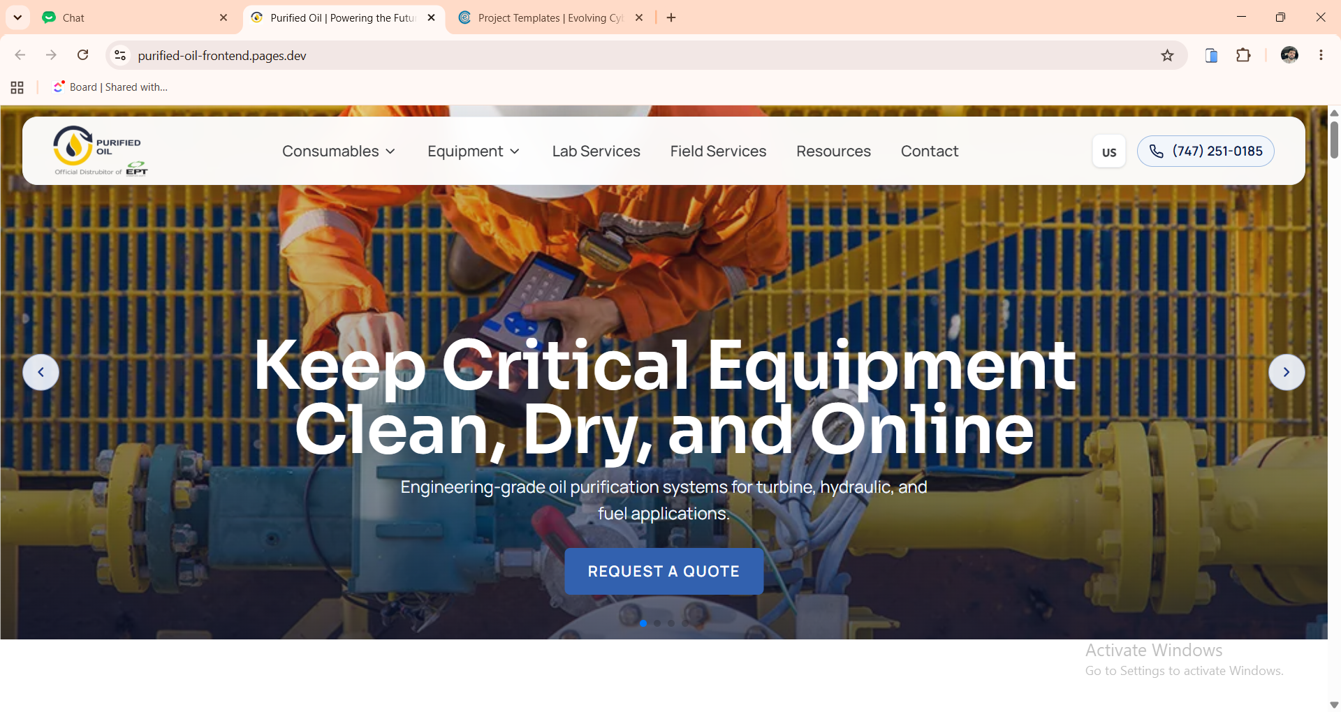Screen dimensions: 1341x712
Task: View site information icon
Action: (x=120, y=55)
